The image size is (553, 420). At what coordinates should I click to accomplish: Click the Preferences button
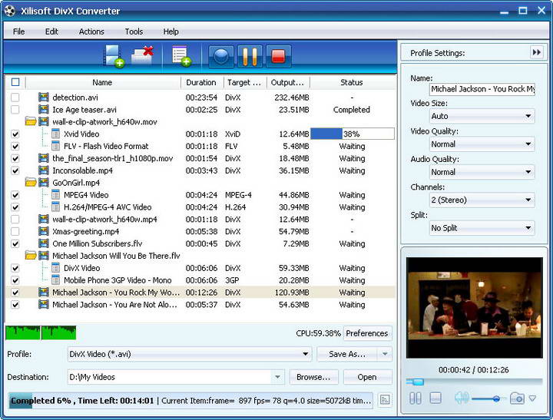coord(366,333)
